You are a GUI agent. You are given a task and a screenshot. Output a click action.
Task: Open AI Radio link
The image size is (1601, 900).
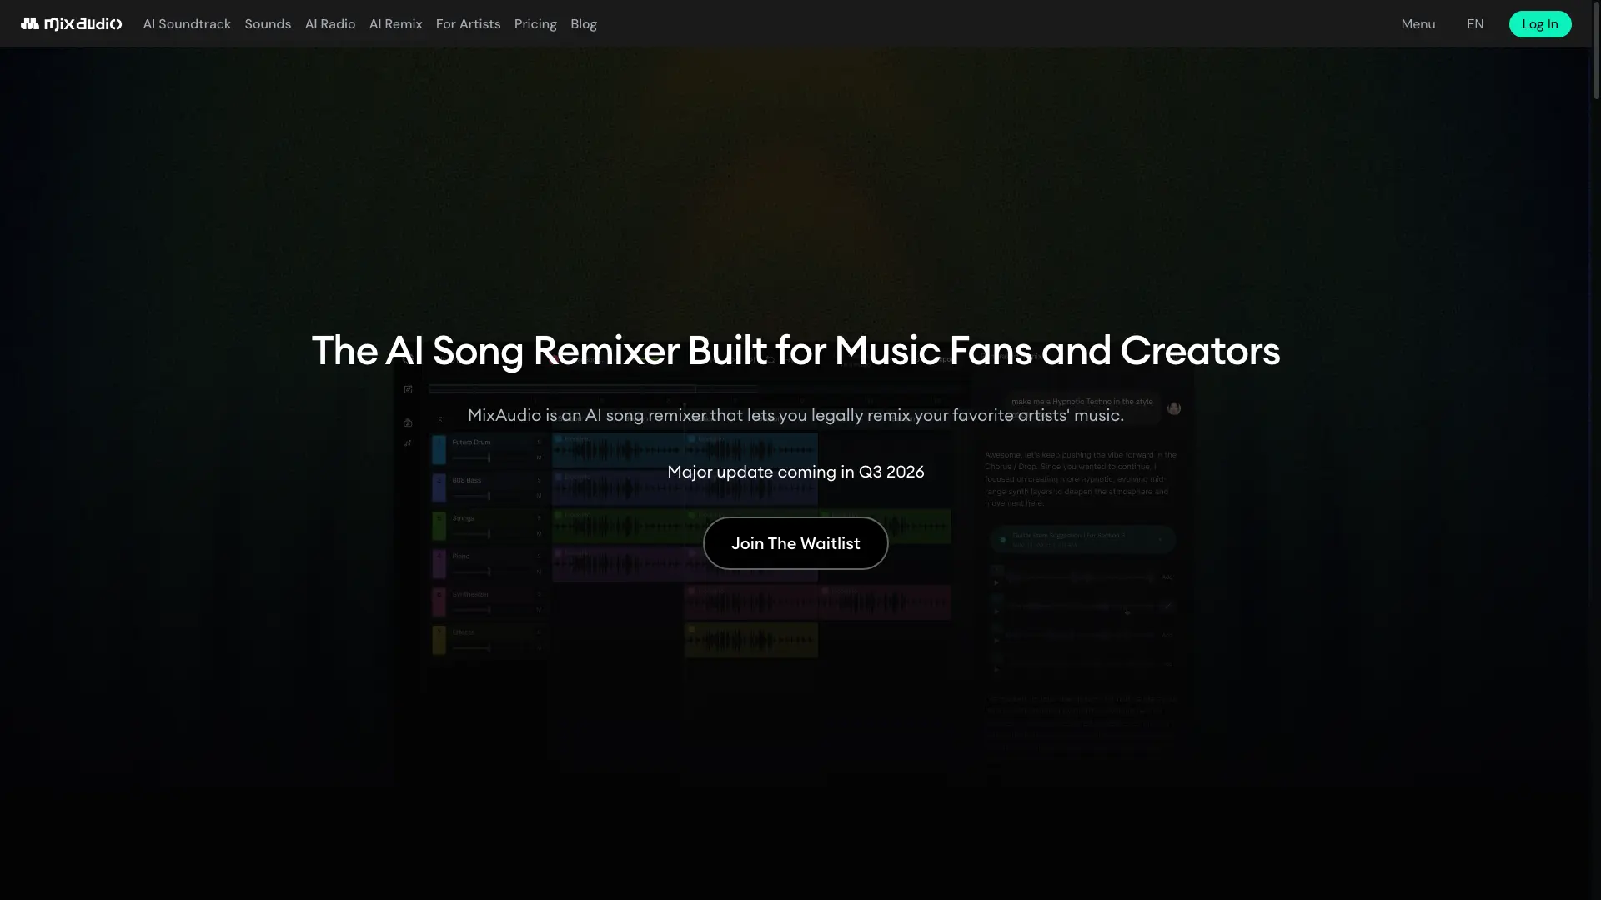coord(330,23)
